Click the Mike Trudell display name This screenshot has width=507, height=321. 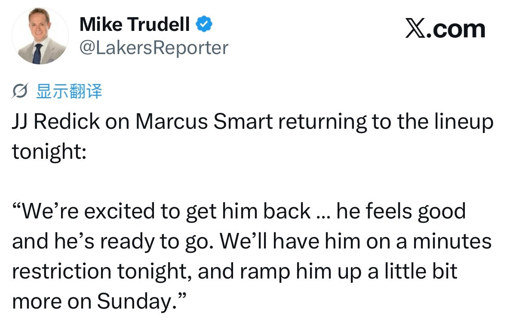click(x=135, y=25)
